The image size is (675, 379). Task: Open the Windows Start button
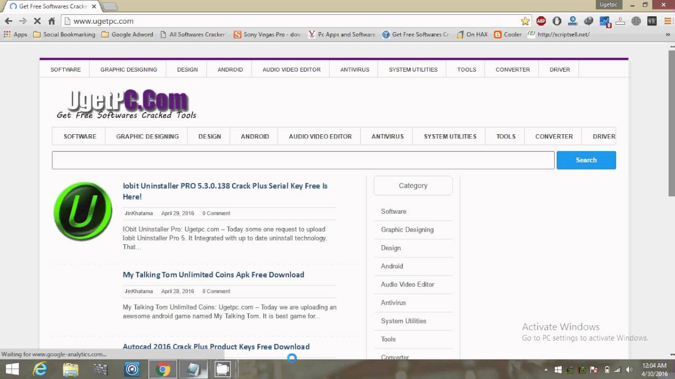click(x=12, y=370)
